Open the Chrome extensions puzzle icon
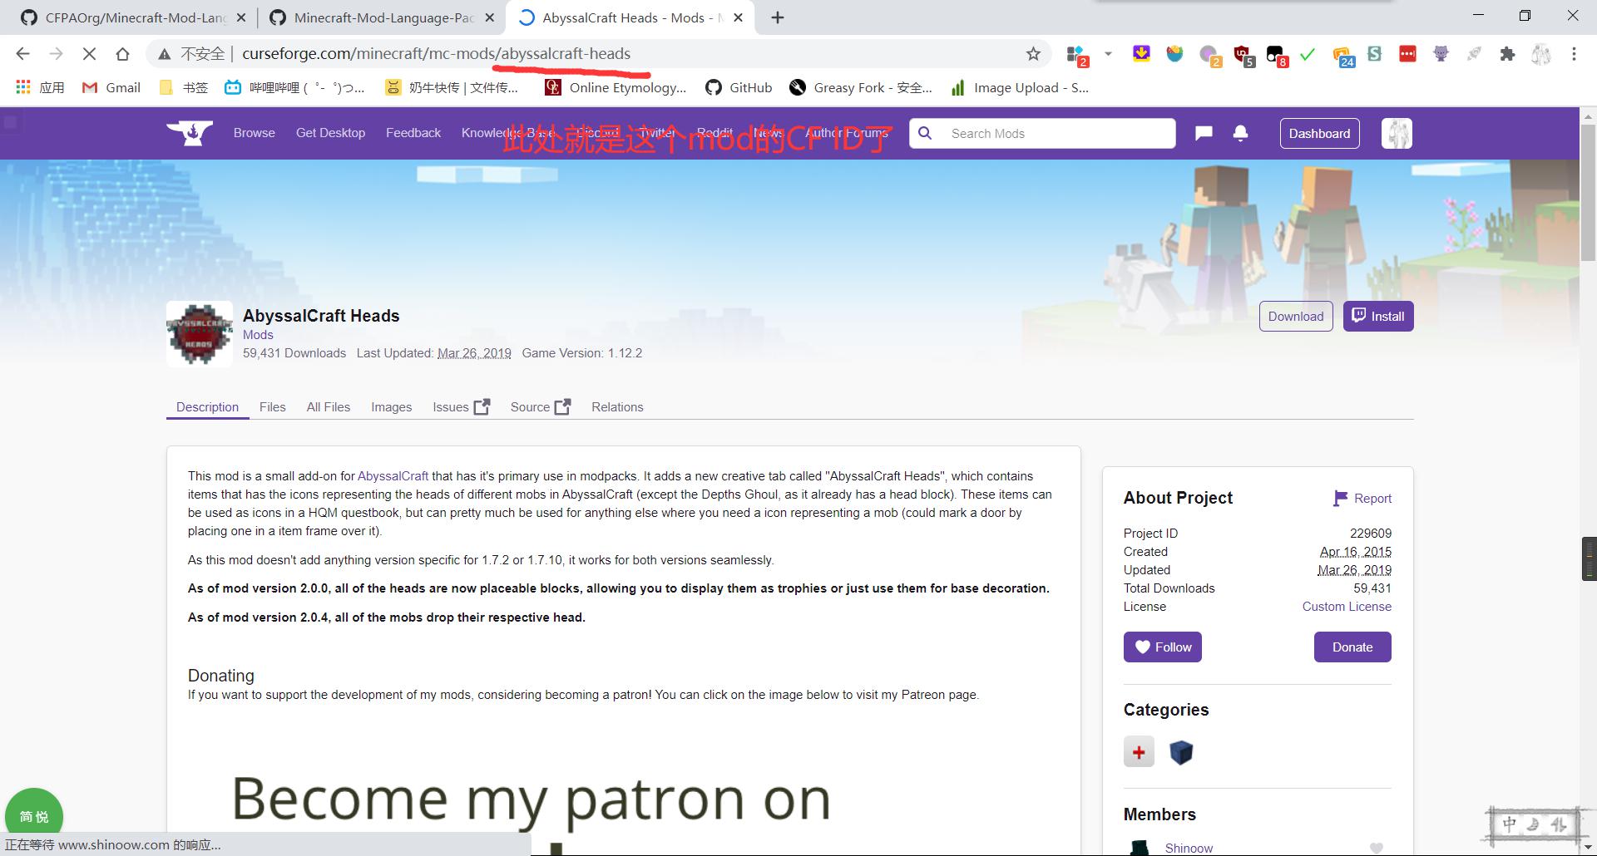 1507,54
